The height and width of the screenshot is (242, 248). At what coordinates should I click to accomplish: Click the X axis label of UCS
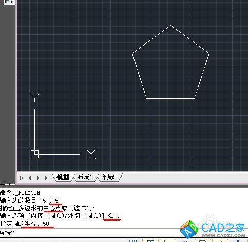[x=91, y=155]
